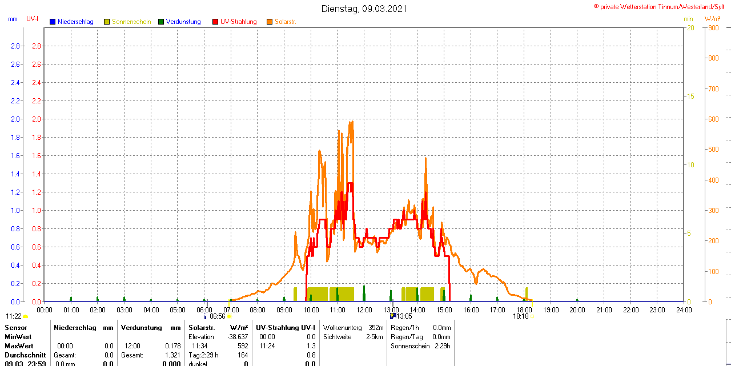Click the green Verdunstung legend square
The width and height of the screenshot is (731, 366).
click(x=161, y=22)
